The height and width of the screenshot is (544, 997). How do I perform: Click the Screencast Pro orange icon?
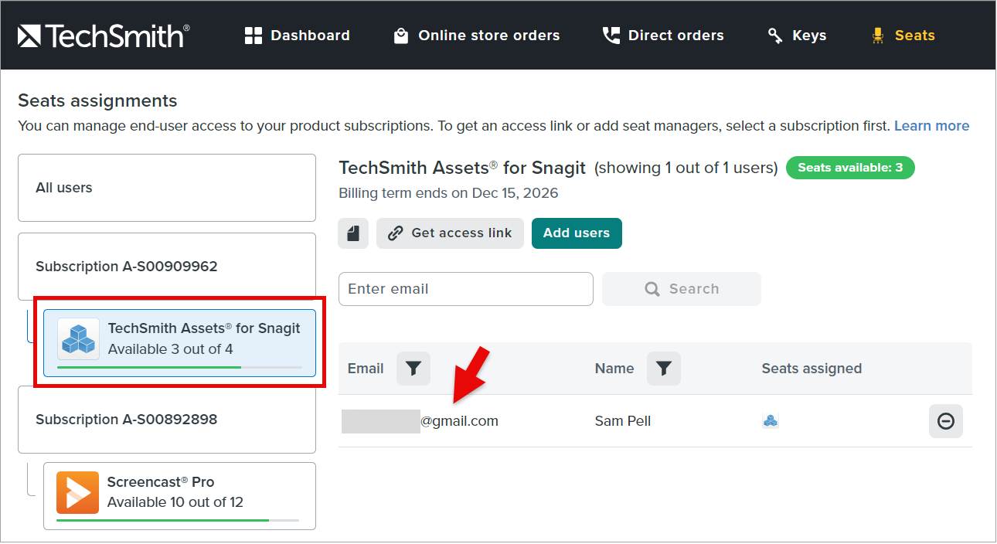pyautogui.click(x=77, y=492)
